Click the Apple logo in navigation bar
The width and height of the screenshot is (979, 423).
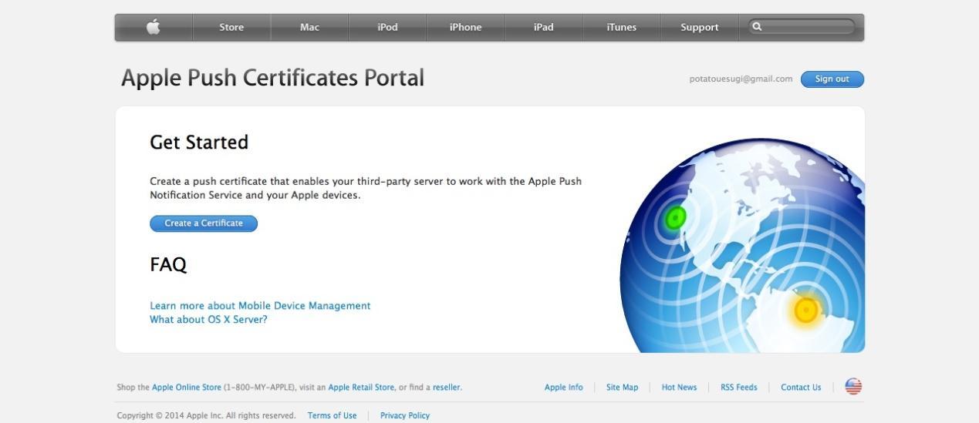pyautogui.click(x=154, y=27)
